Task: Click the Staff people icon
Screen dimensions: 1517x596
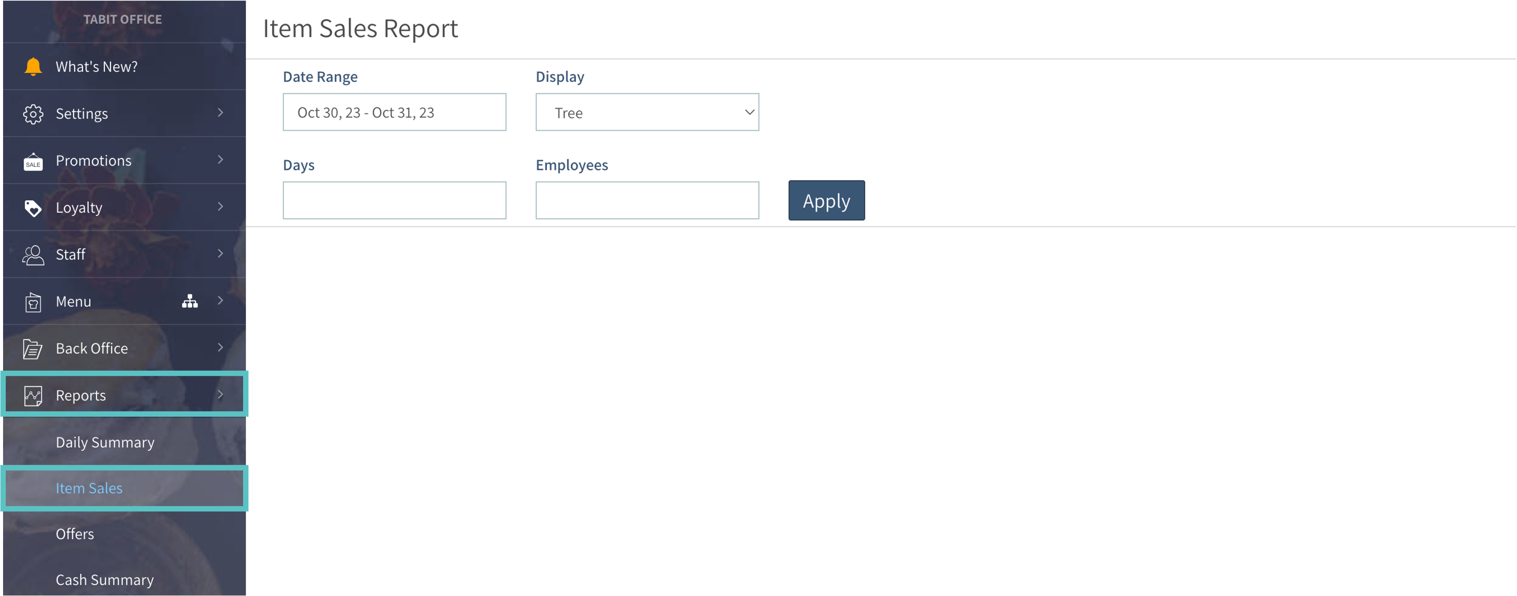Action: [33, 255]
